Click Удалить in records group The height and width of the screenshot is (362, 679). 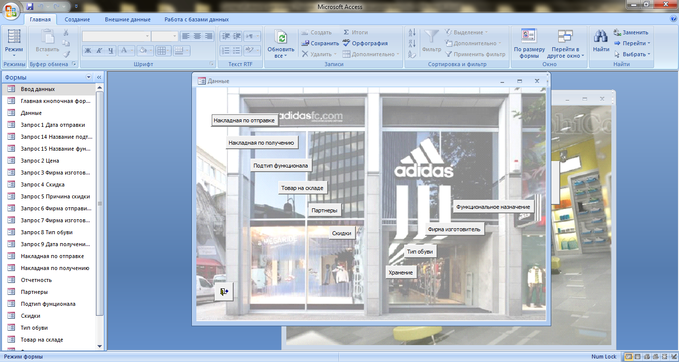pyautogui.click(x=319, y=54)
